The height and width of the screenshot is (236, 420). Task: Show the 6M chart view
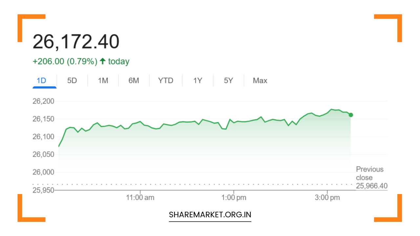134,81
